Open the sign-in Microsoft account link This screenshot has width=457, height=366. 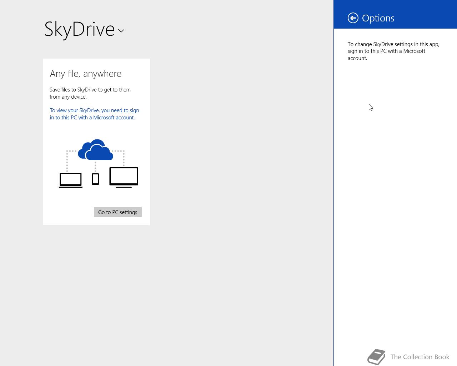(95, 114)
